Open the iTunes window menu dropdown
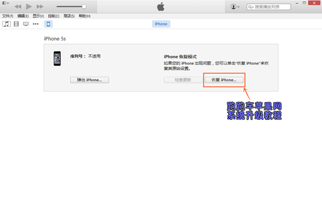This screenshot has width=322, height=204. 6,3
